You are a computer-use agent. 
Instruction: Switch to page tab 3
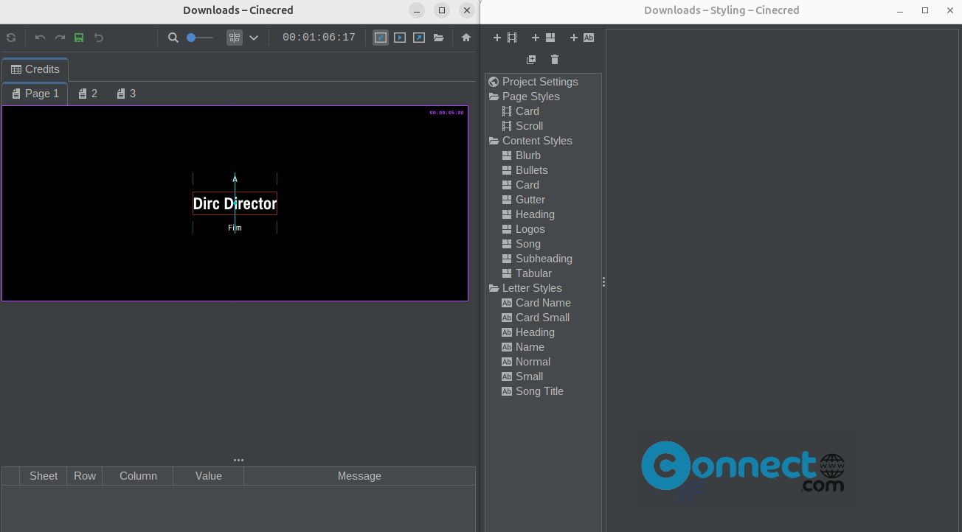click(126, 94)
